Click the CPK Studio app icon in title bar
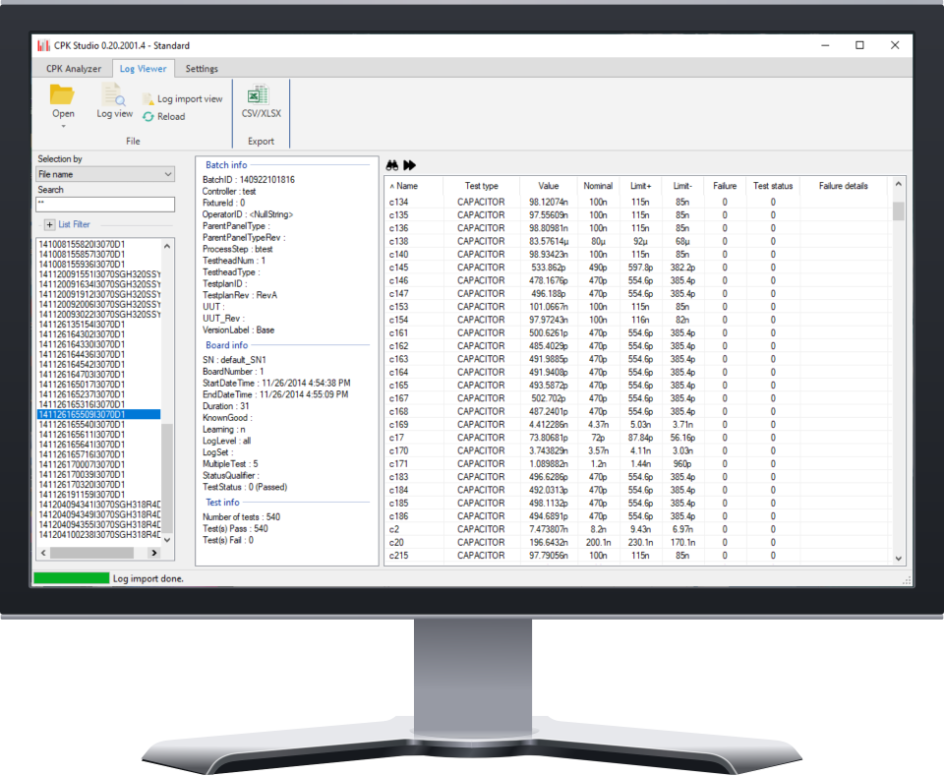 pos(43,45)
